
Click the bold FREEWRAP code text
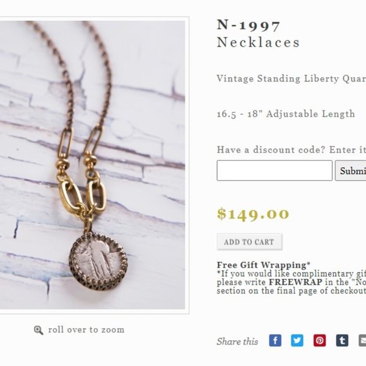[x=295, y=282]
